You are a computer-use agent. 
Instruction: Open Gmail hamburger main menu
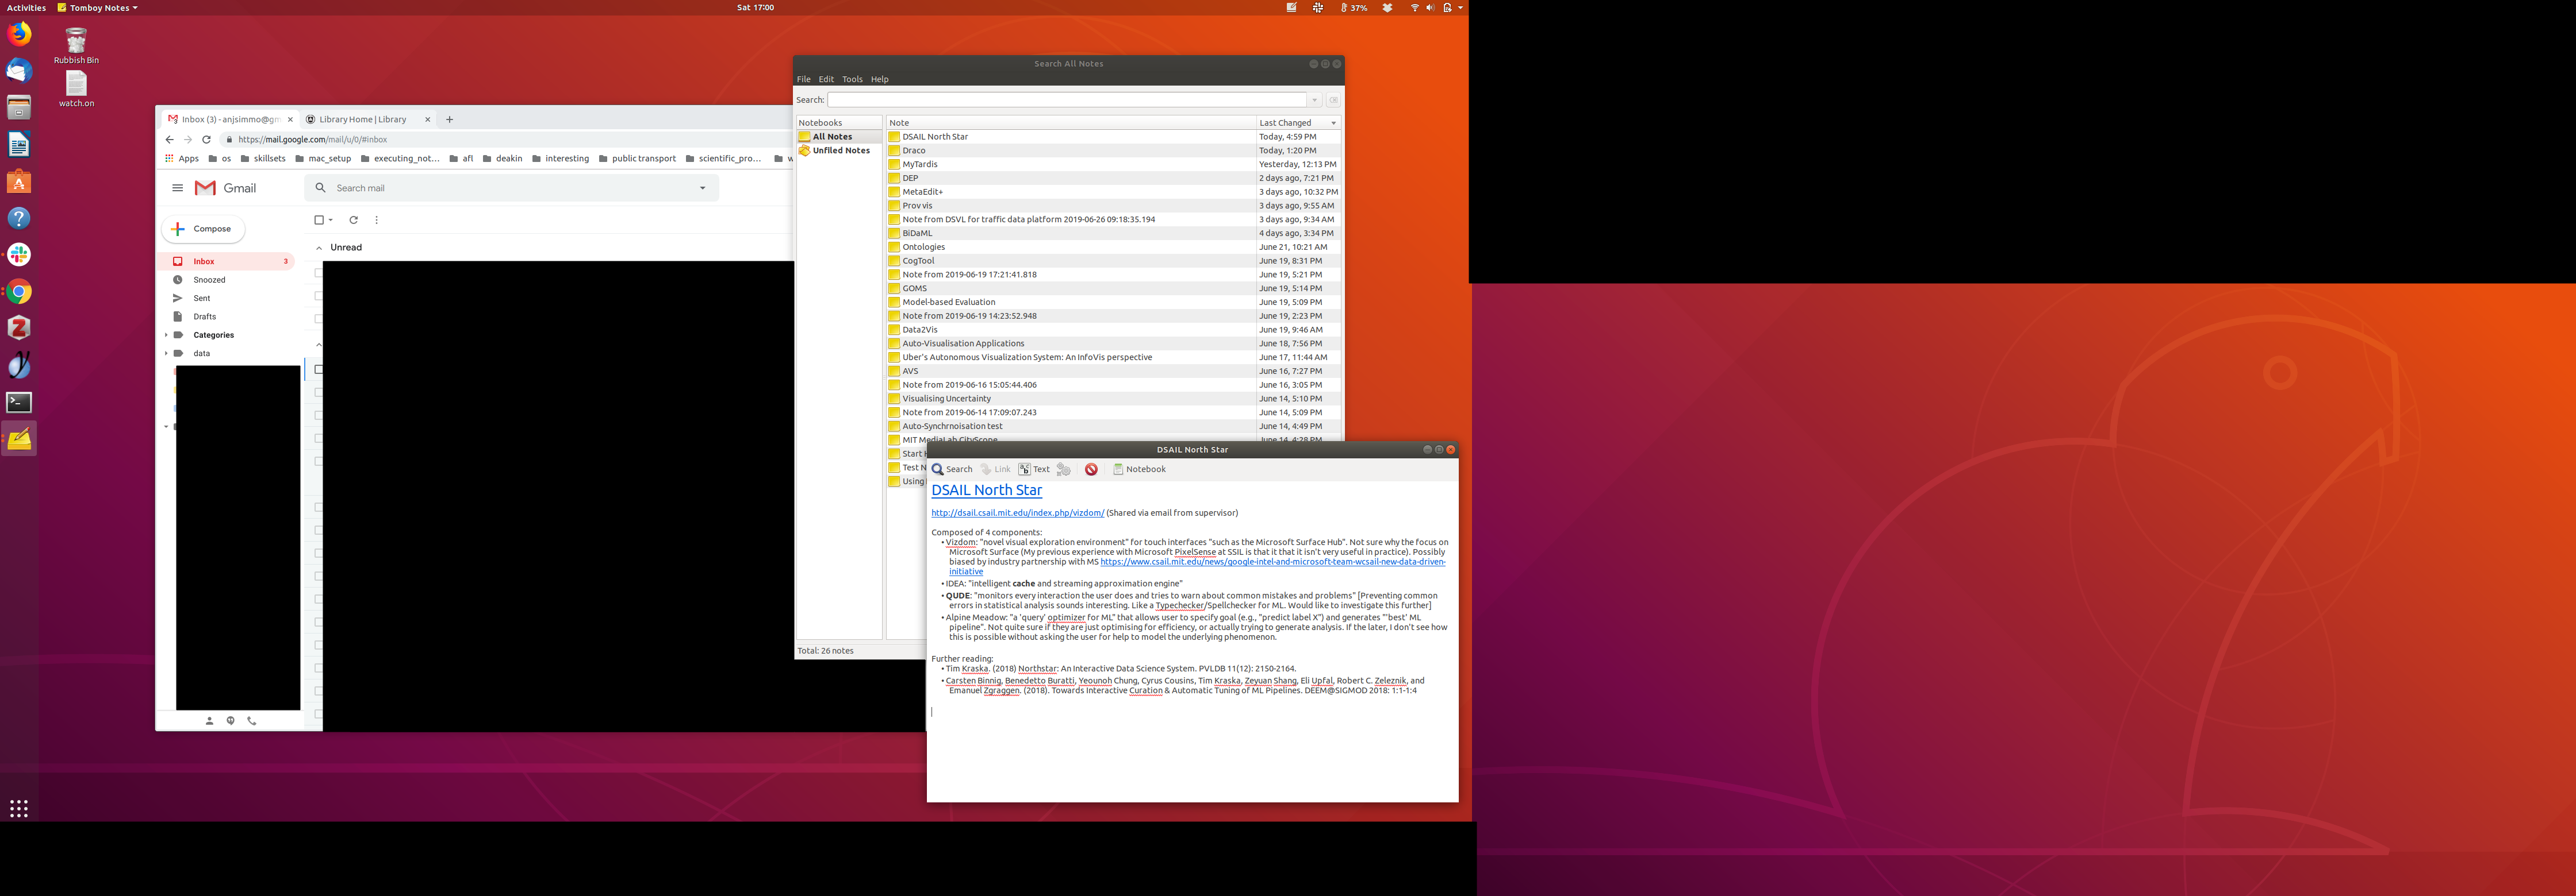177,188
